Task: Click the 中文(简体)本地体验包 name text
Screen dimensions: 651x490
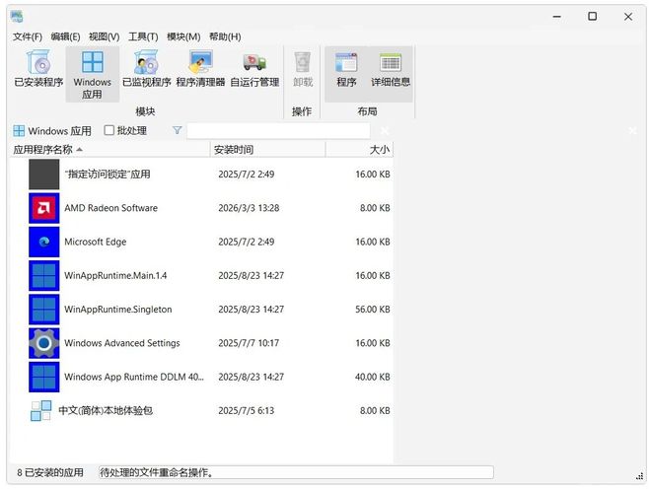Action: tap(106, 411)
